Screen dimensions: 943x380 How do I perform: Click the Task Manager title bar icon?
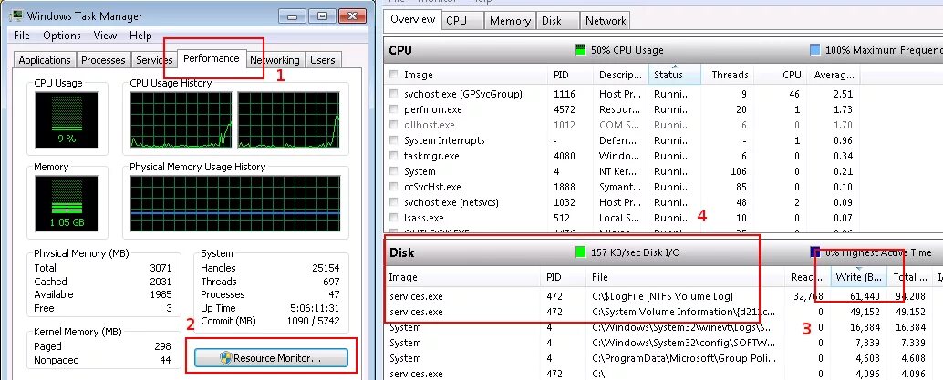click(x=17, y=16)
